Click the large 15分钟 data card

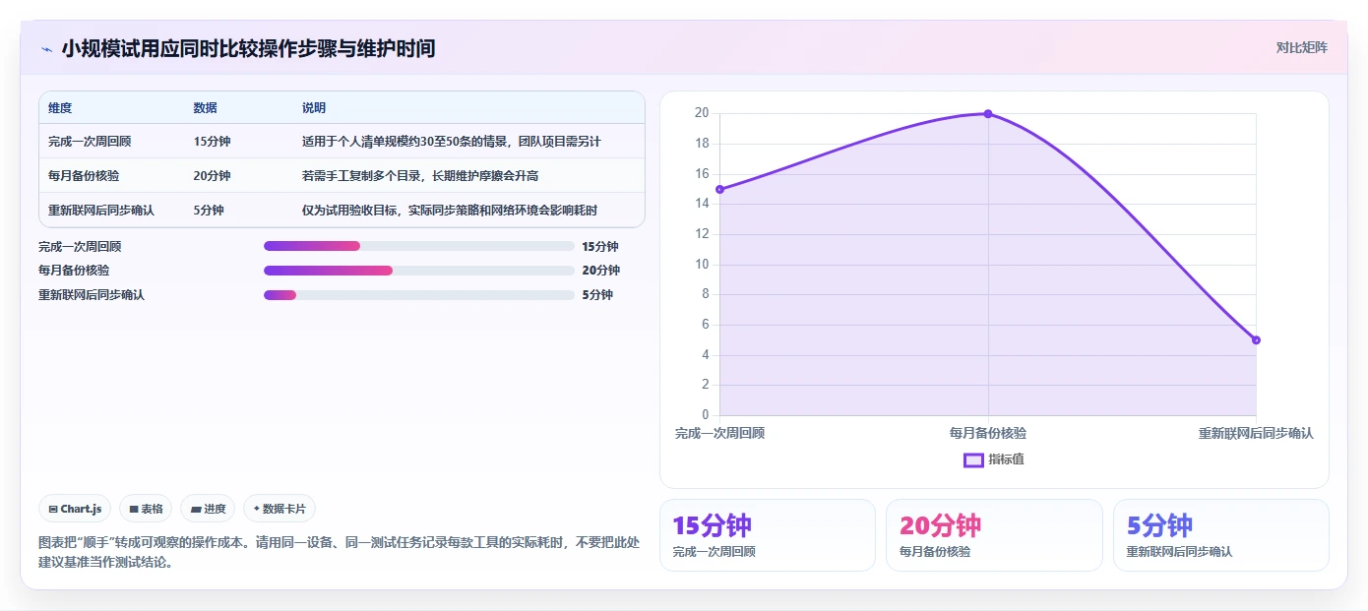(x=768, y=535)
